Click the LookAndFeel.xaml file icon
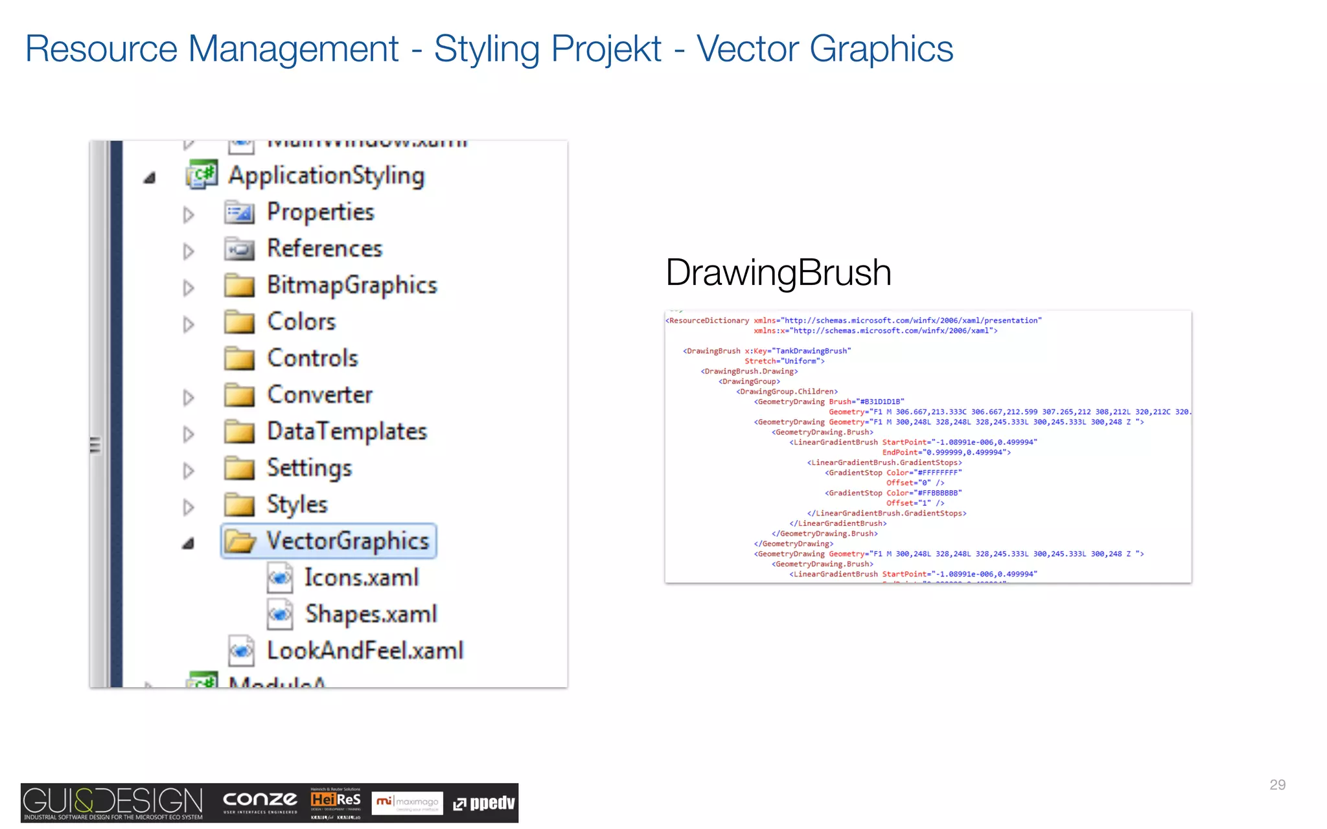 click(x=241, y=651)
